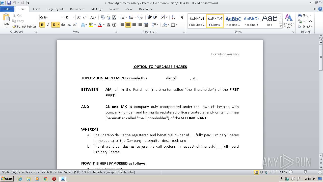Toggle Bold formatting
Viewport: 323px width, 182px height.
coord(42,25)
